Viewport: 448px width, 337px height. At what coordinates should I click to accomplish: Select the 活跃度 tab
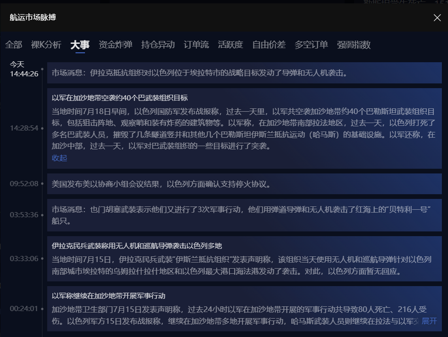click(230, 45)
